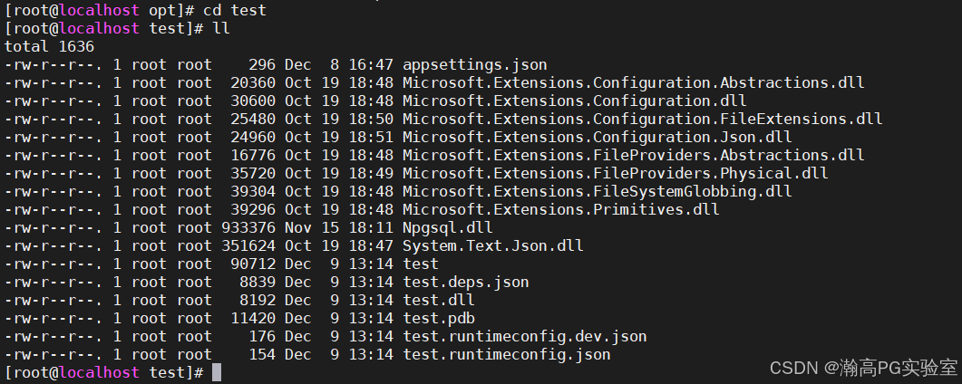Click Microsoft.Extensions.Configuration.Abstractions.dll filename
This screenshot has height=384, width=962.
pyautogui.click(x=633, y=82)
